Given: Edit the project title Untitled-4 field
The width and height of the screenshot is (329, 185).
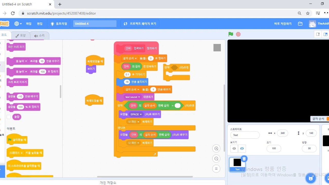Looking at the screenshot, I should point(95,24).
